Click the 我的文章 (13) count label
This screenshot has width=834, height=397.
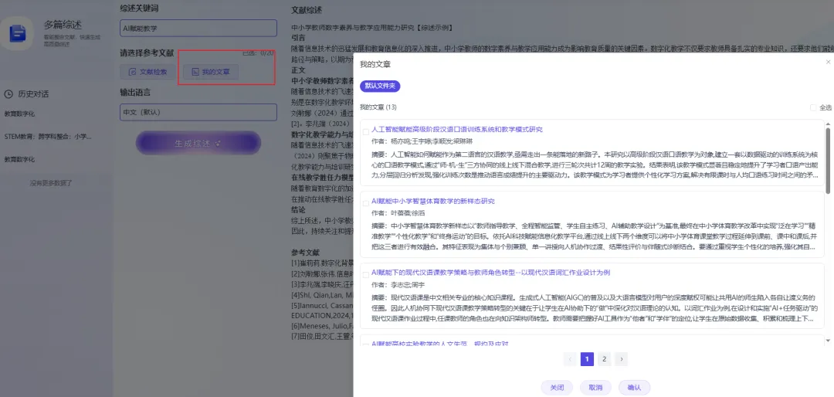point(378,107)
